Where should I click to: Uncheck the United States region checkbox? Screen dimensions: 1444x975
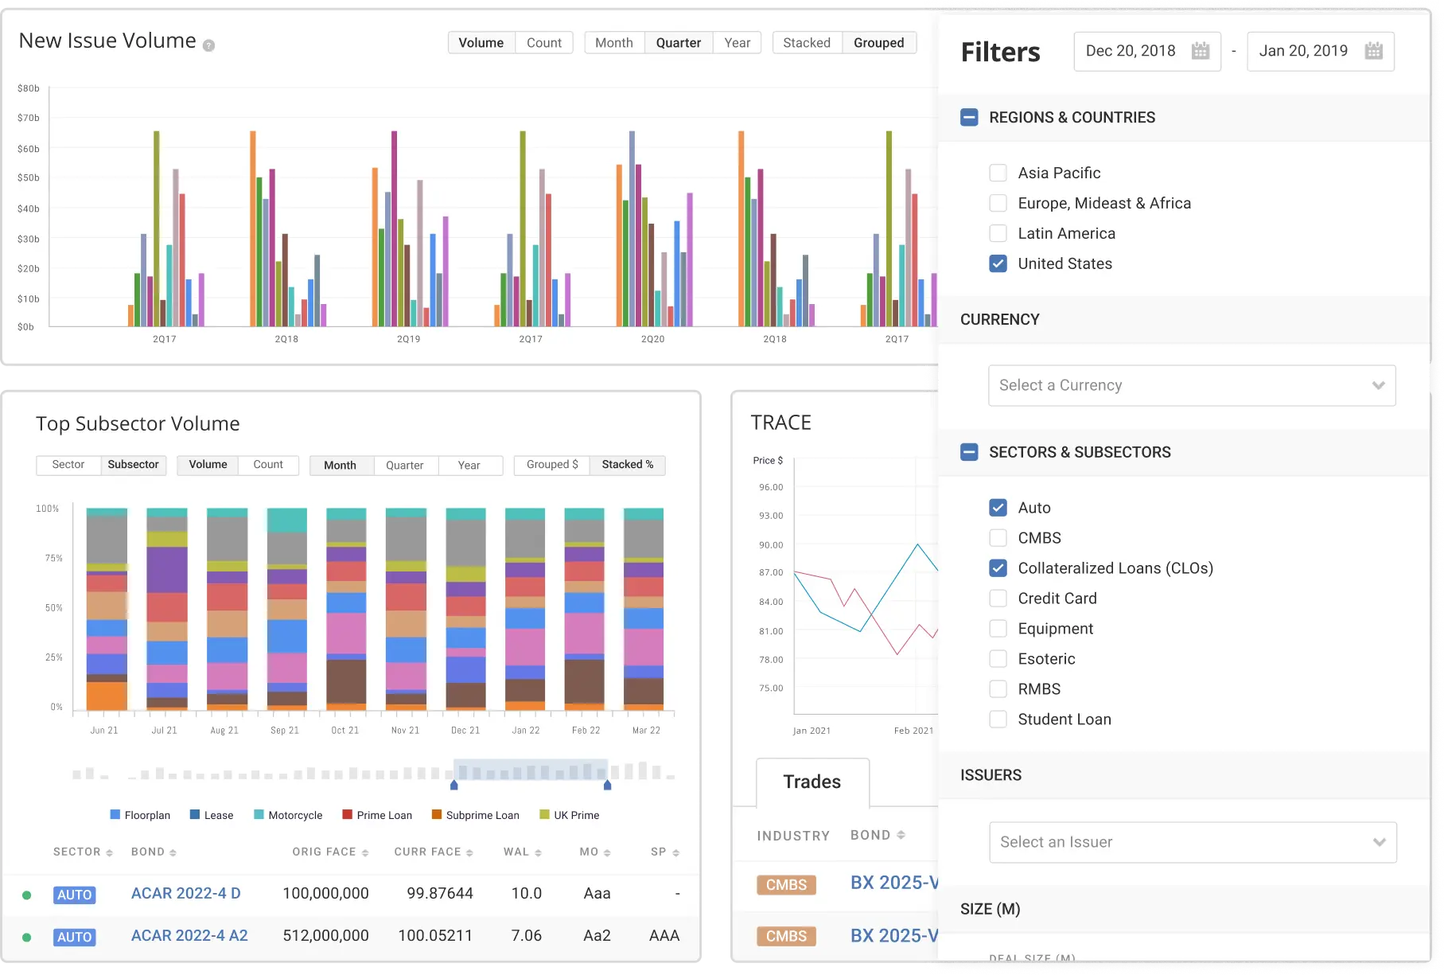(x=998, y=263)
